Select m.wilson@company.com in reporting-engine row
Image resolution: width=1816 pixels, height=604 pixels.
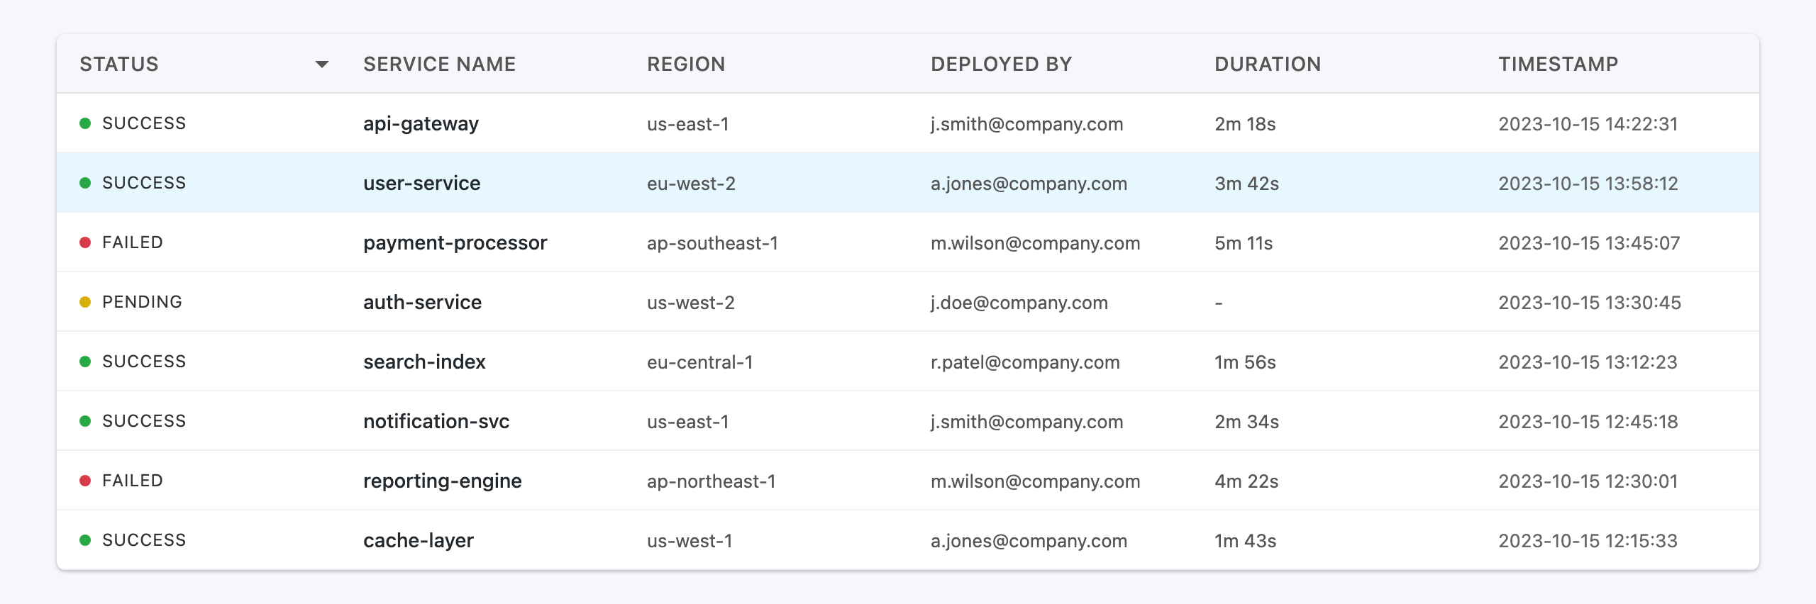pos(1035,481)
